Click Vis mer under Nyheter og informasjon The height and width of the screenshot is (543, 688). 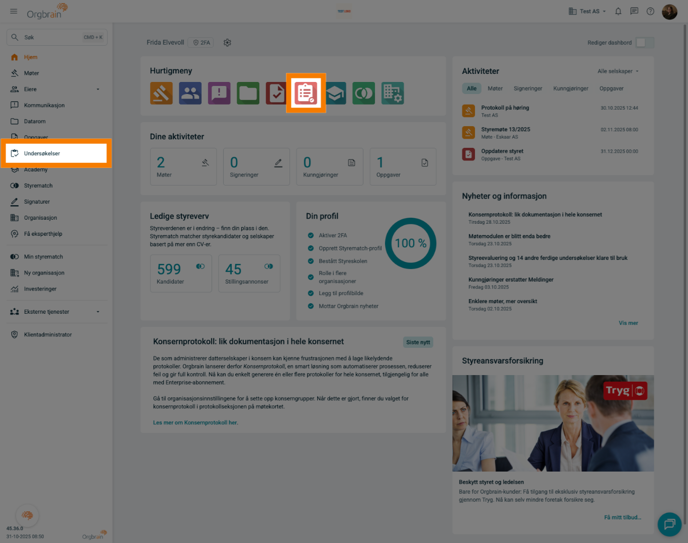click(628, 323)
